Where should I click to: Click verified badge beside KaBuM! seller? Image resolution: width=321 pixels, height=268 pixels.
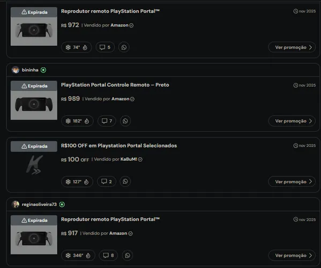(140, 160)
